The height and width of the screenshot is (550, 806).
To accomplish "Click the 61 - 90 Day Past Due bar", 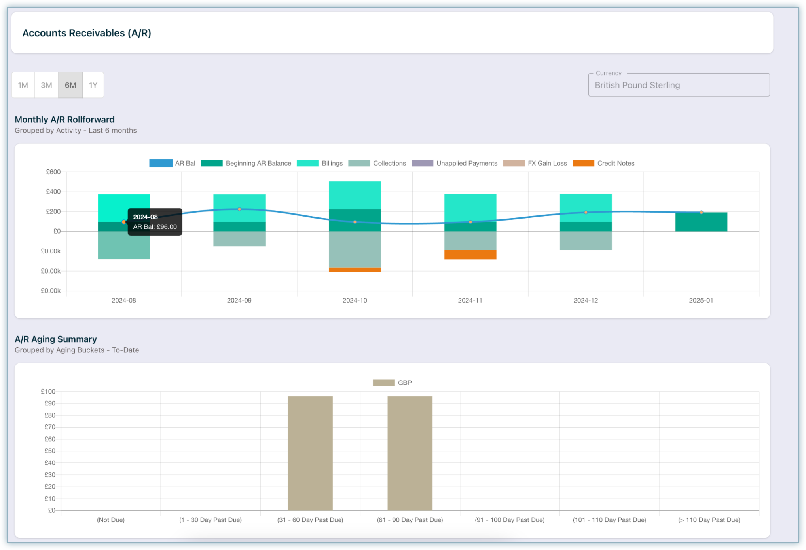I will pyautogui.click(x=410, y=453).
